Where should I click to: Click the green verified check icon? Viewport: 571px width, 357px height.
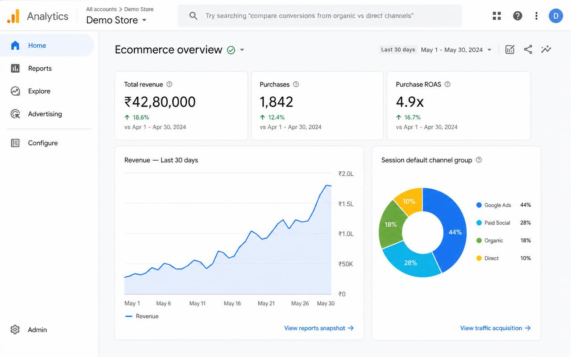(x=231, y=50)
